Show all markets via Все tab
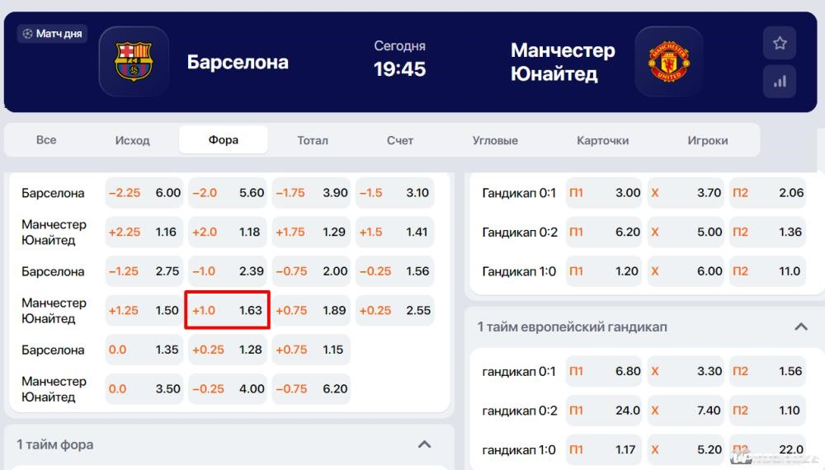This screenshot has width=825, height=470. click(46, 140)
